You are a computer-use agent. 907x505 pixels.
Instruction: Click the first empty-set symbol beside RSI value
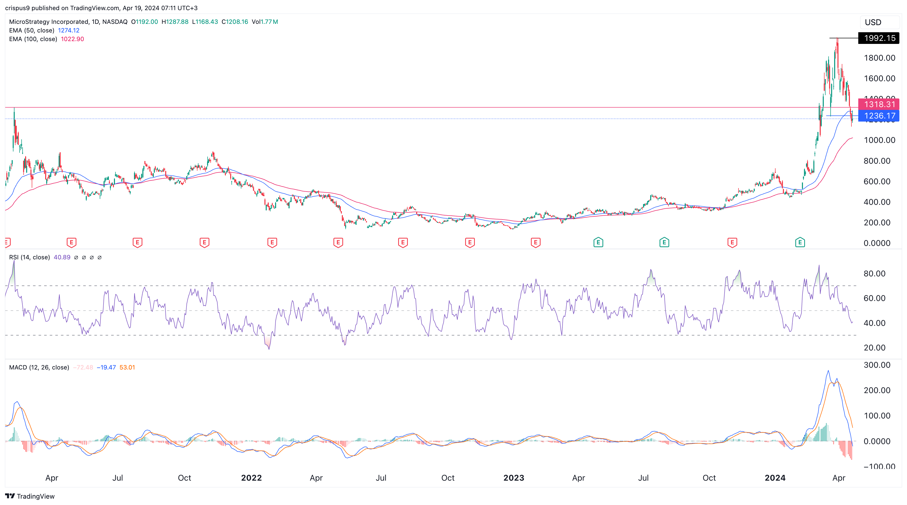pos(76,257)
